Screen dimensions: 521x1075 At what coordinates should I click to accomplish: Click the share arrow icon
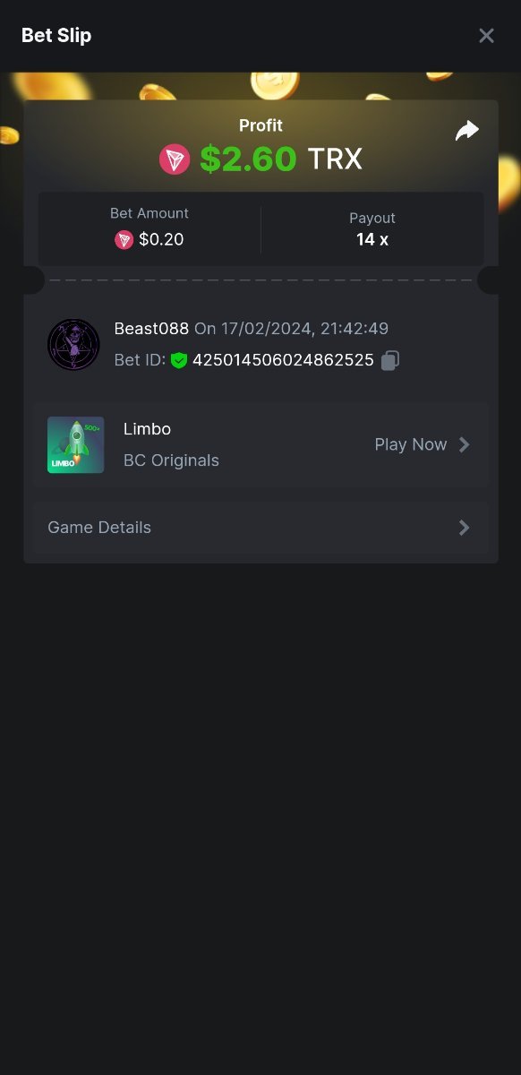(467, 131)
